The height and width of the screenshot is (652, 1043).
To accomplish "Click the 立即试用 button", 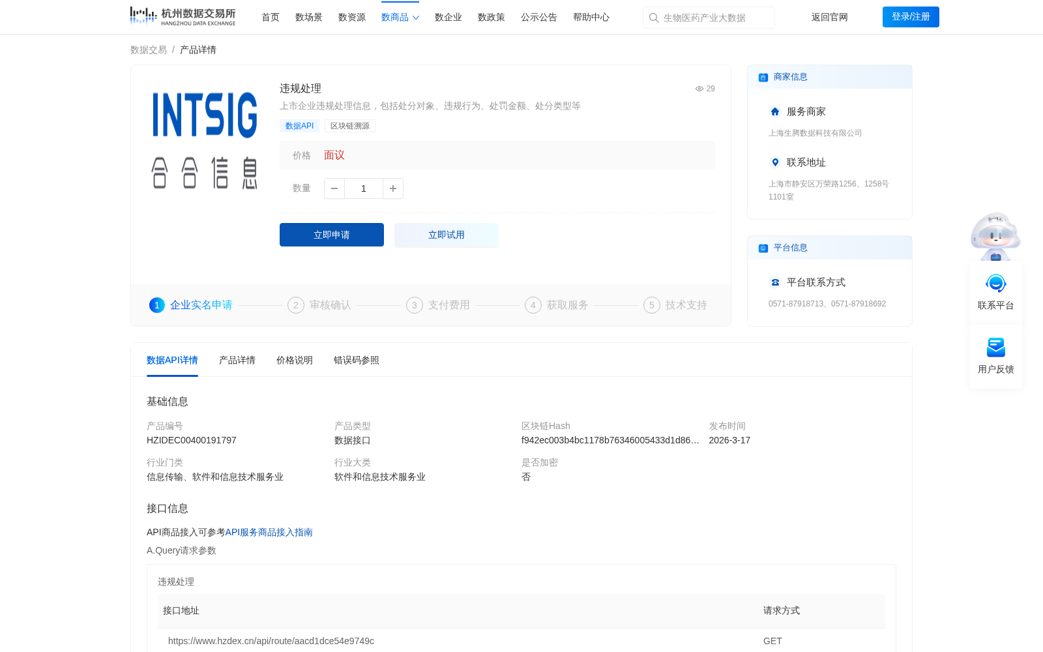I will tap(447, 235).
